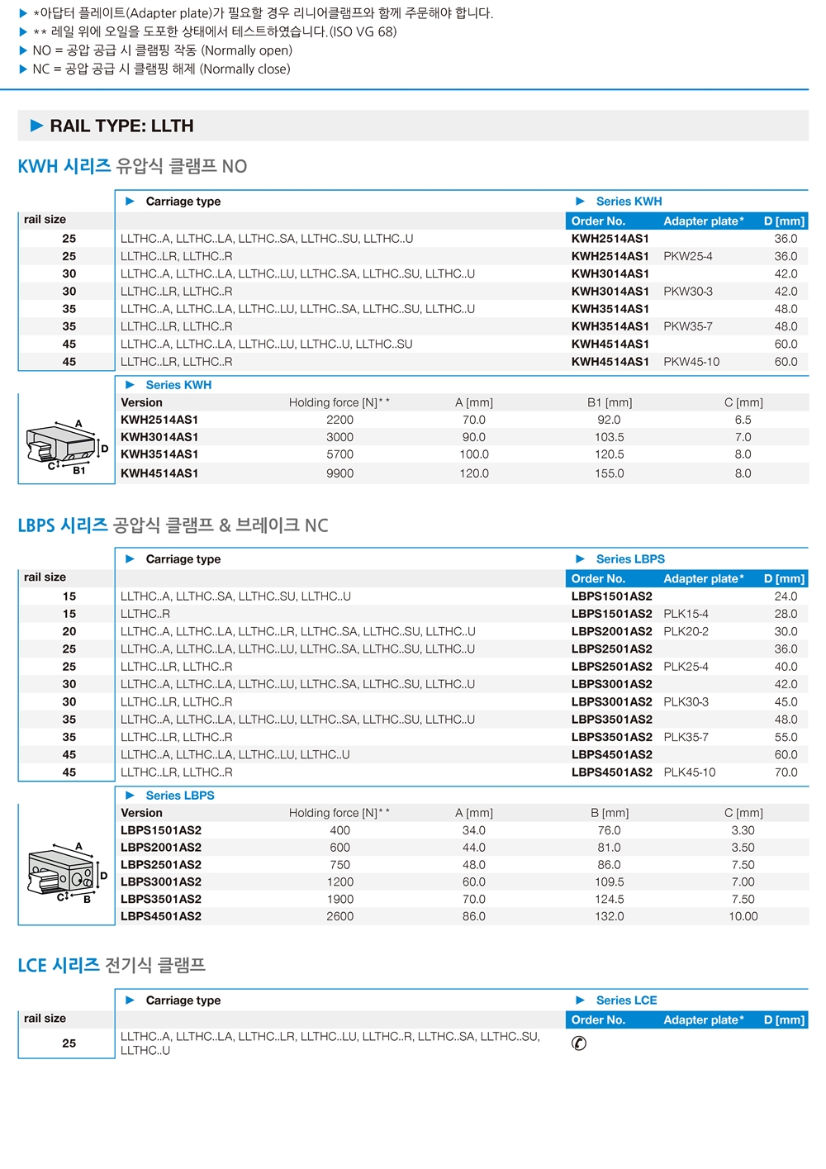Select adapter plate PKW45-10
This screenshot has width=826, height=1169.
coord(691,362)
